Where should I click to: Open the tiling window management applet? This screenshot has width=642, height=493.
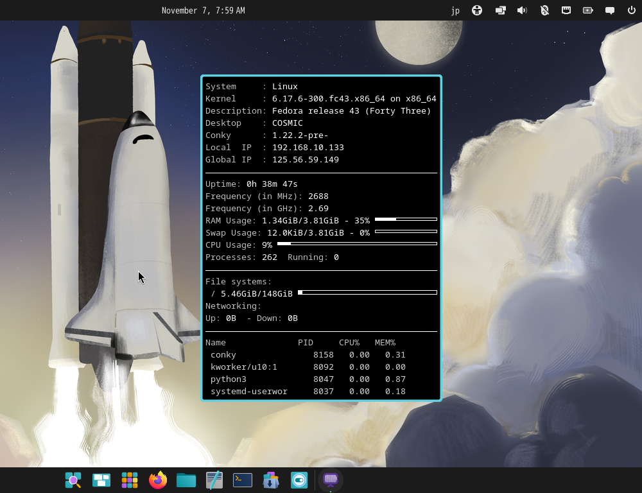point(500,10)
